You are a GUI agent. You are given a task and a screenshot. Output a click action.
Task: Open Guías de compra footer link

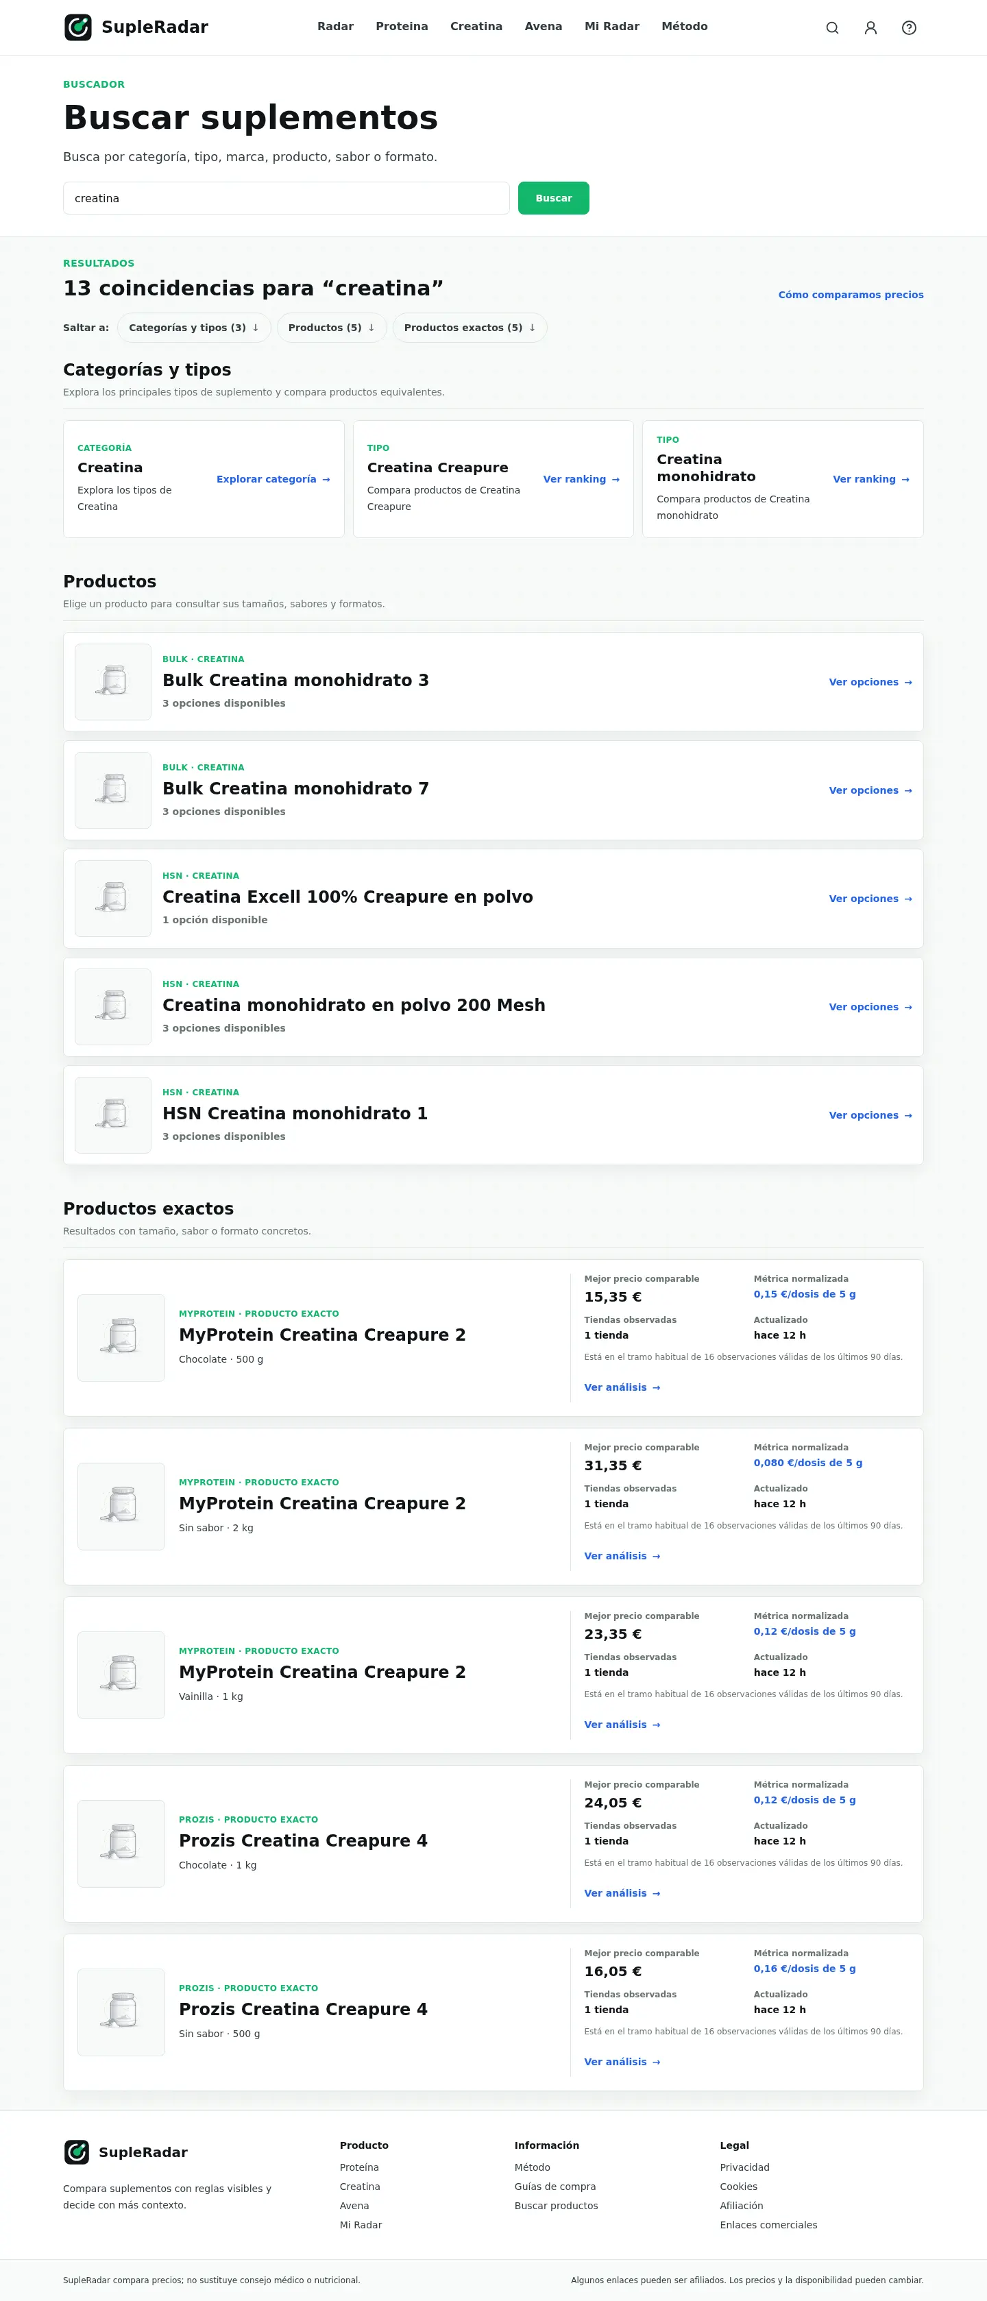click(555, 2187)
